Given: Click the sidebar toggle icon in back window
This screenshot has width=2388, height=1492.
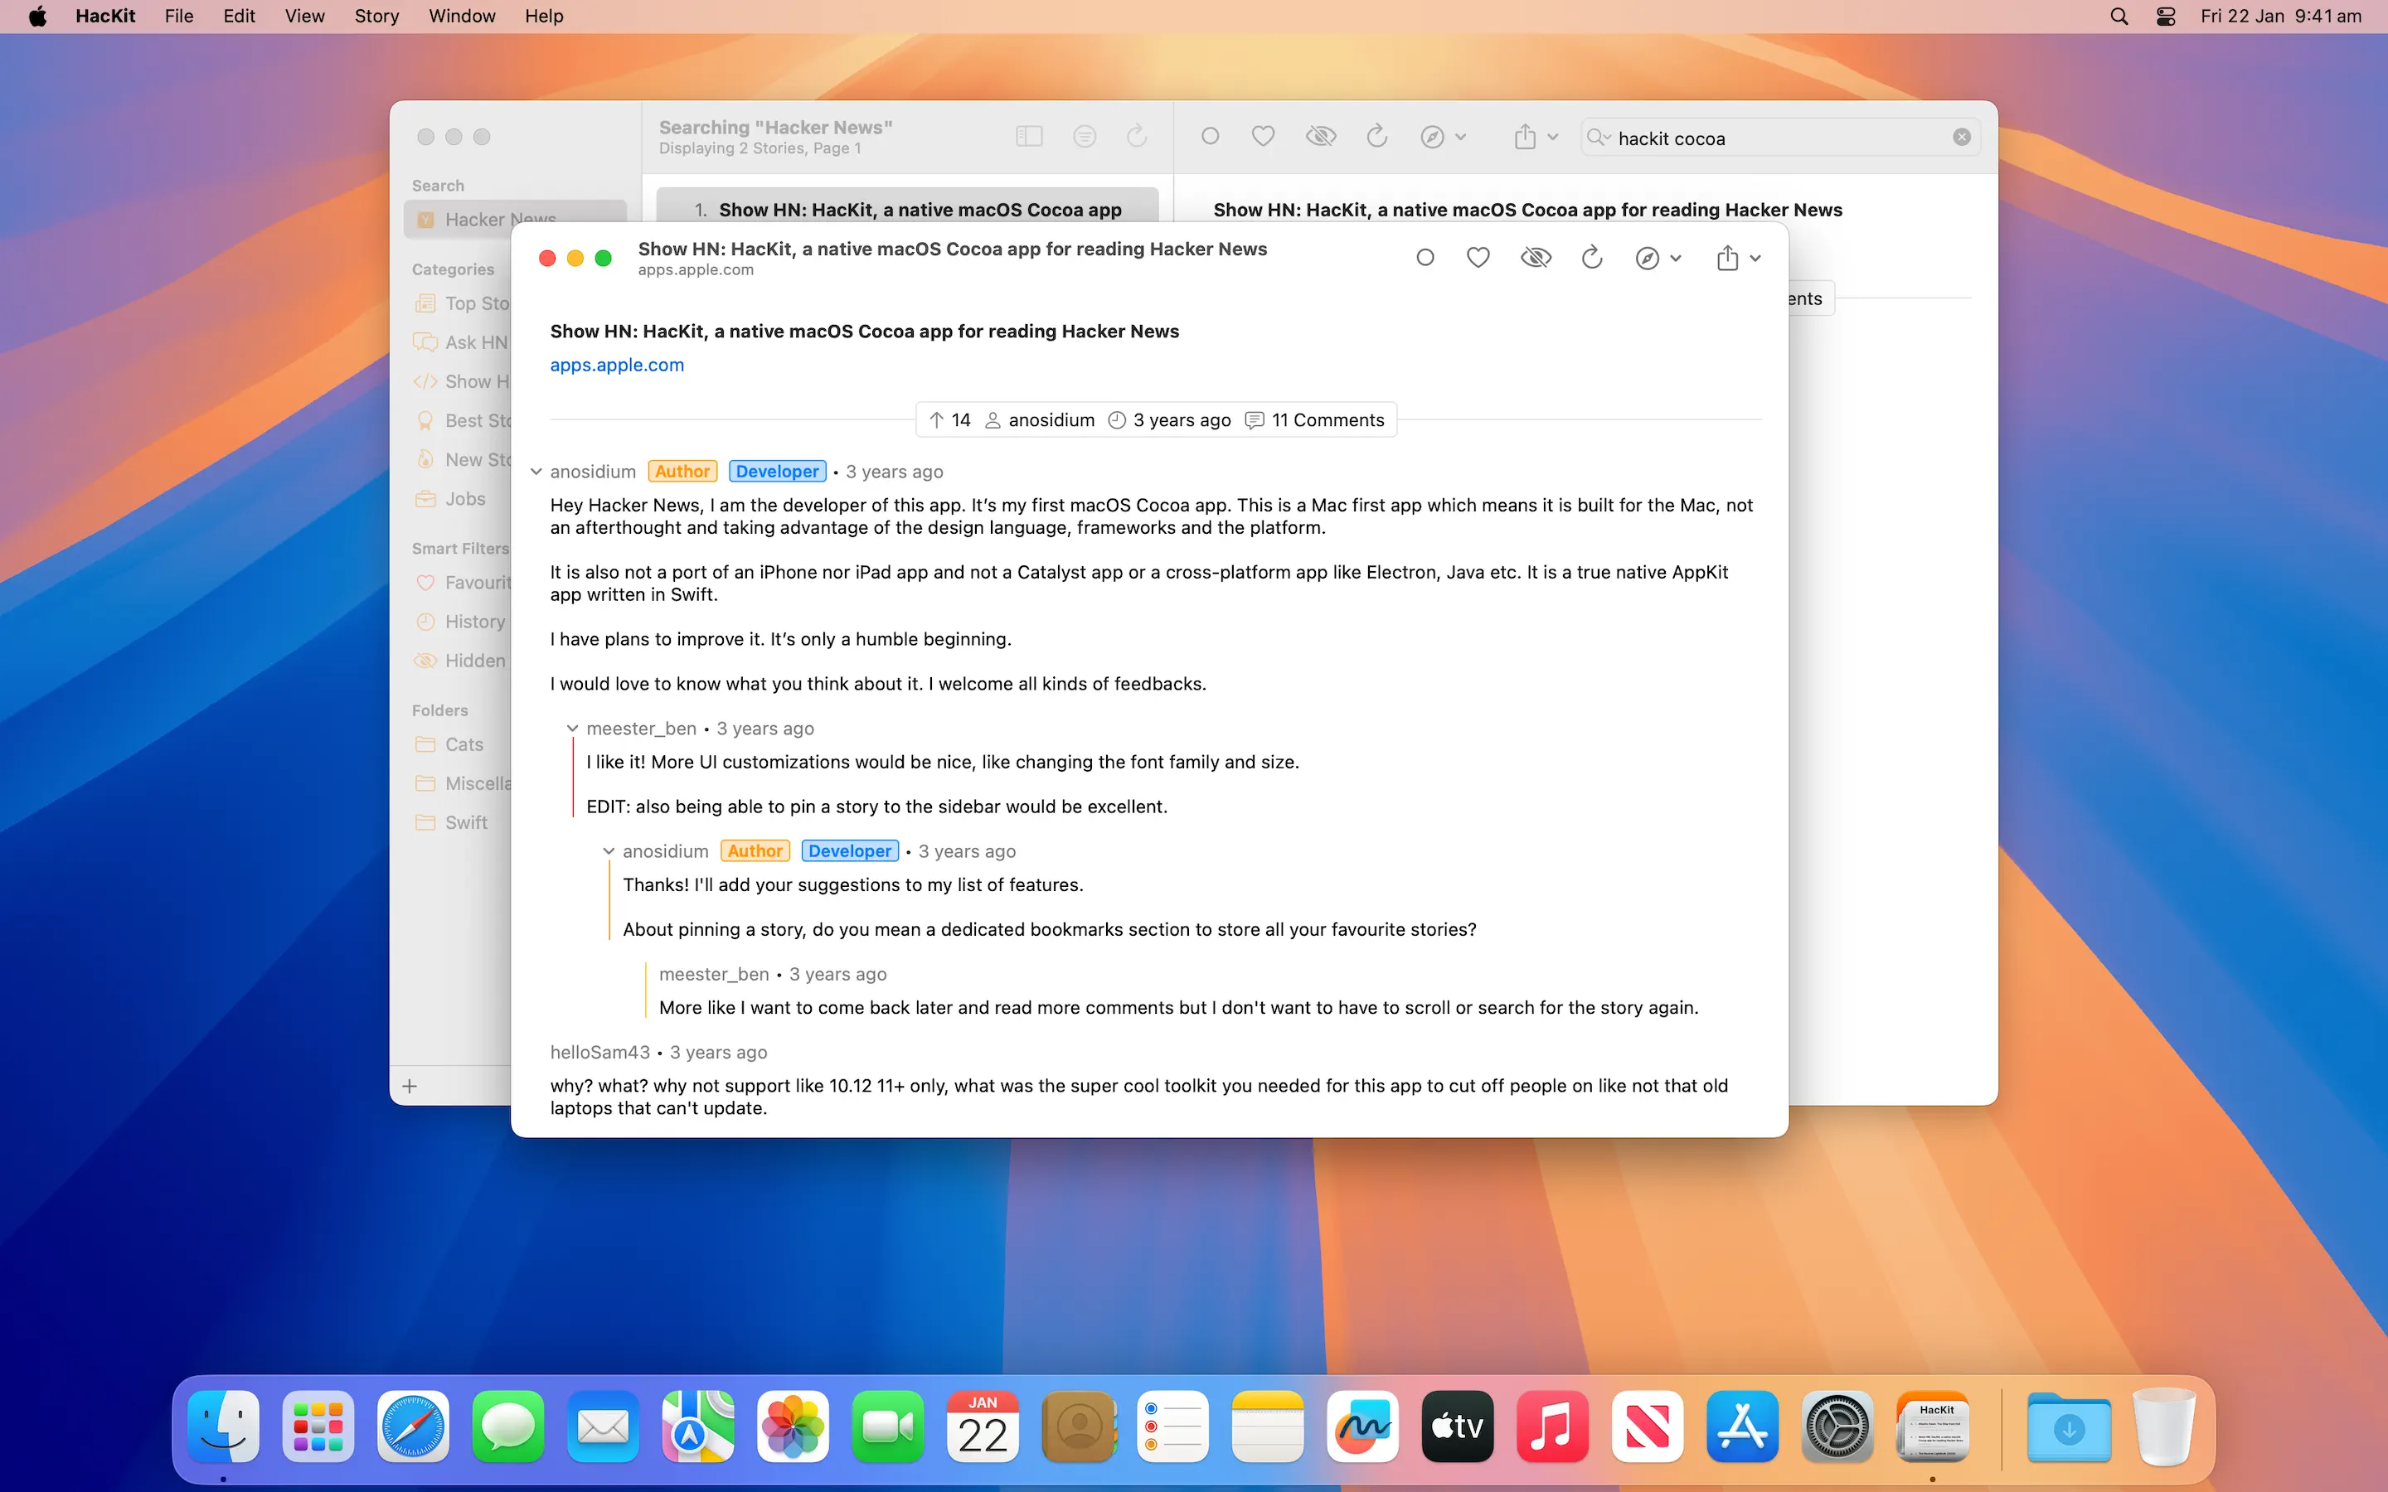Looking at the screenshot, I should point(1028,136).
